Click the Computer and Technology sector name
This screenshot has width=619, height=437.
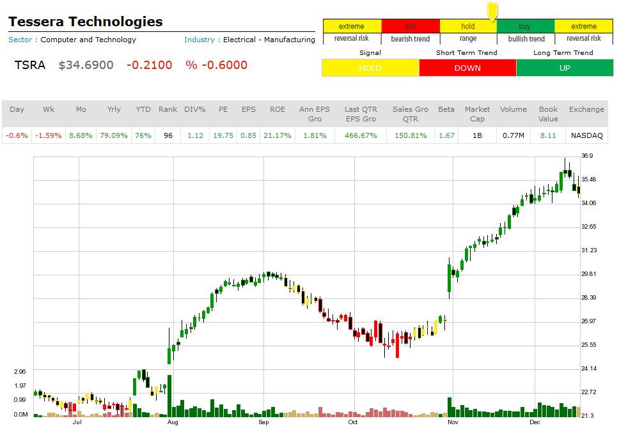click(x=88, y=40)
